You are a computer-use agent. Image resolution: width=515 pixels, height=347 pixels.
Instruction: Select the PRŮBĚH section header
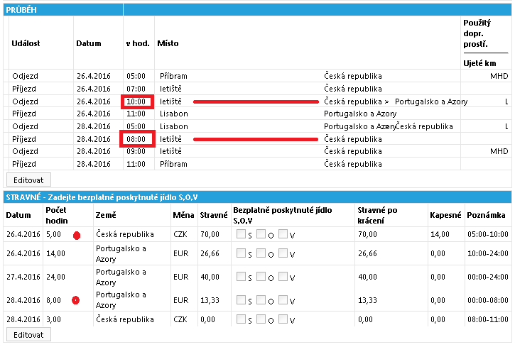pos(21,10)
